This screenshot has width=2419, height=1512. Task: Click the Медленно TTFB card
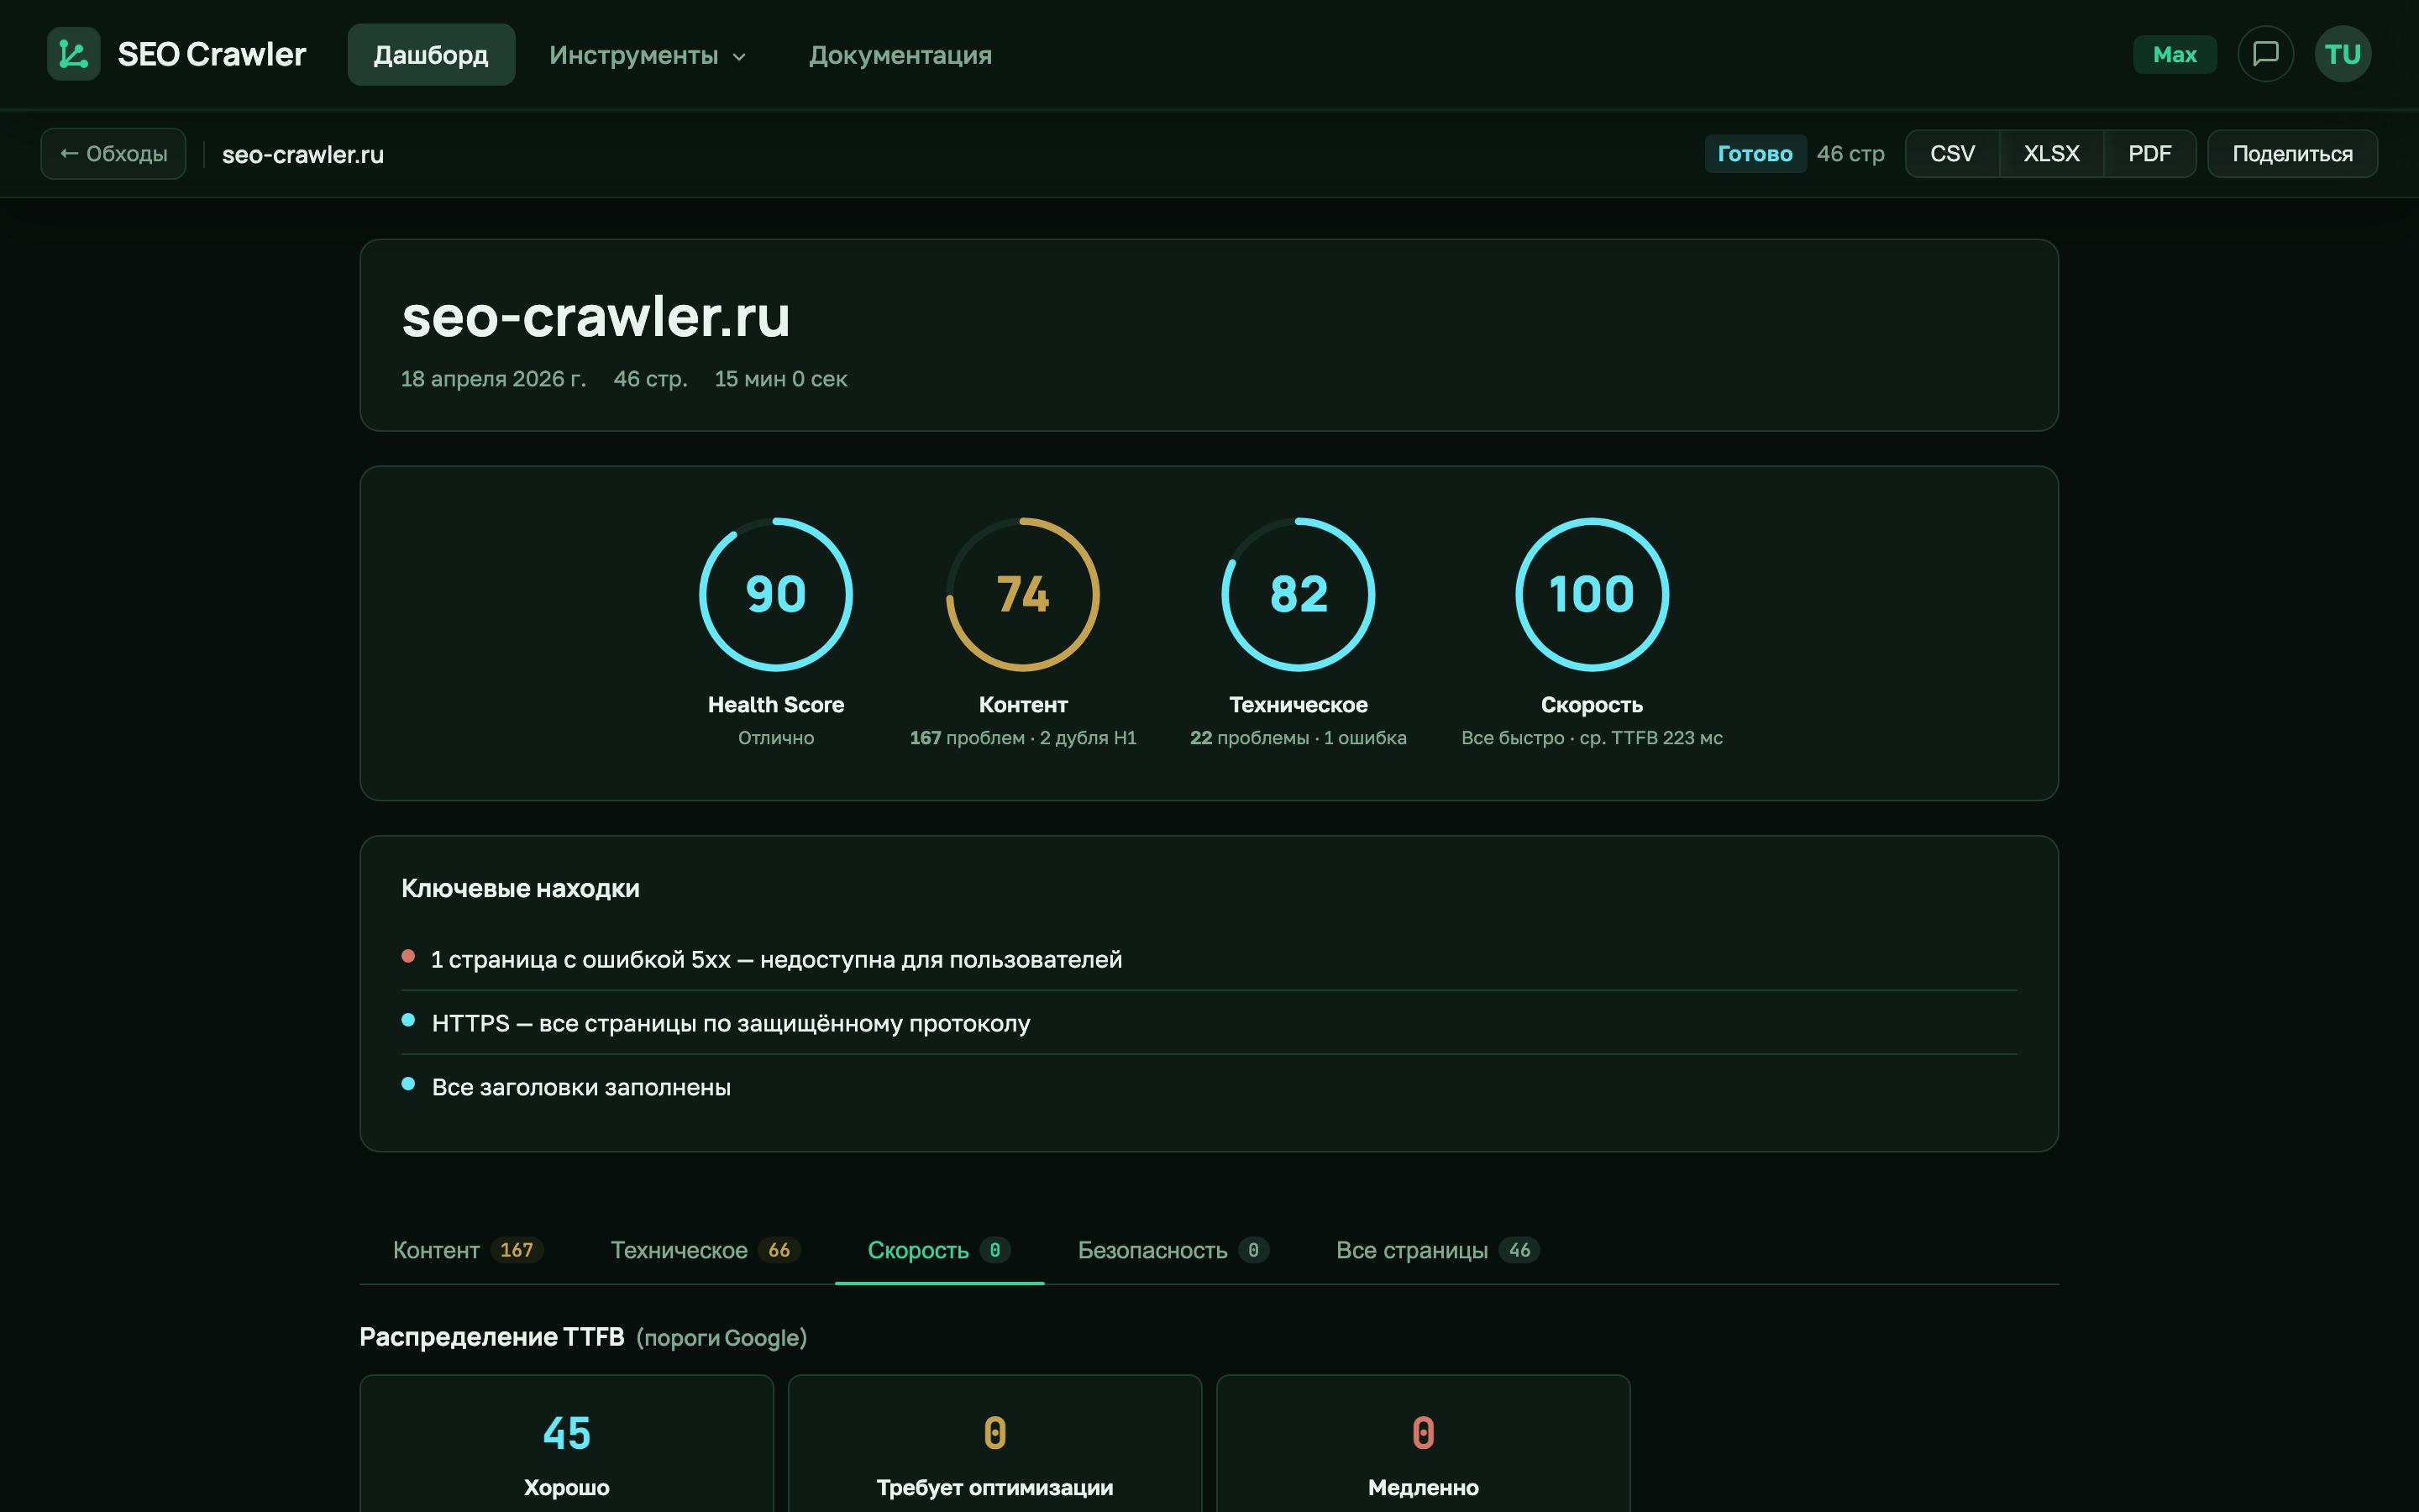(1422, 1444)
